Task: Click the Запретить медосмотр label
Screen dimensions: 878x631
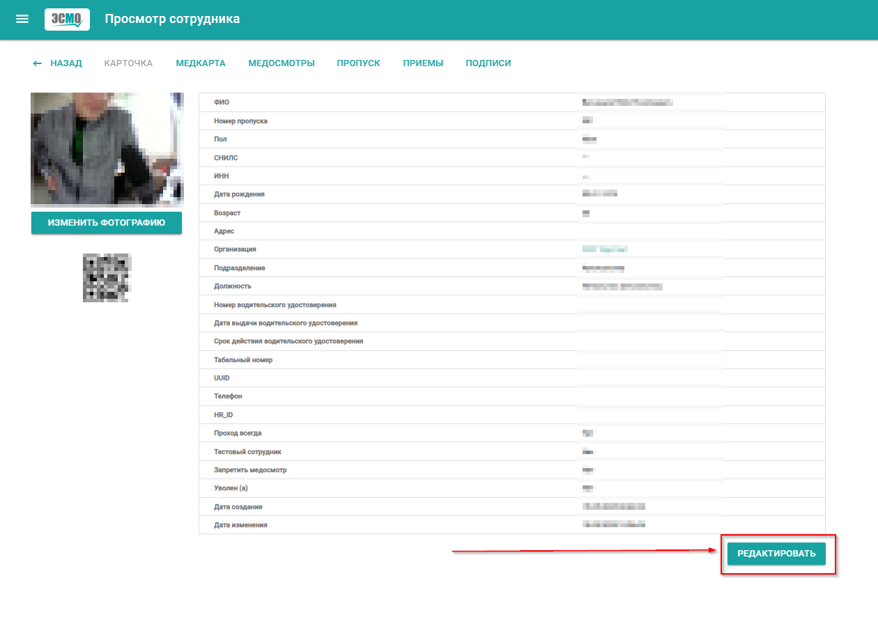Action: click(250, 470)
